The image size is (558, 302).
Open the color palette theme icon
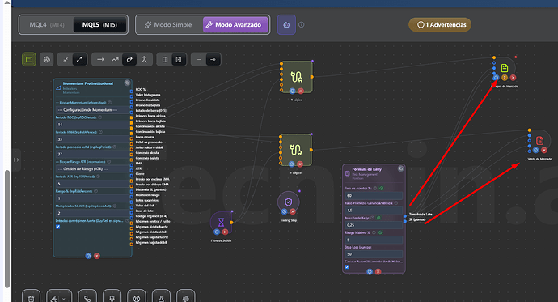47,59
